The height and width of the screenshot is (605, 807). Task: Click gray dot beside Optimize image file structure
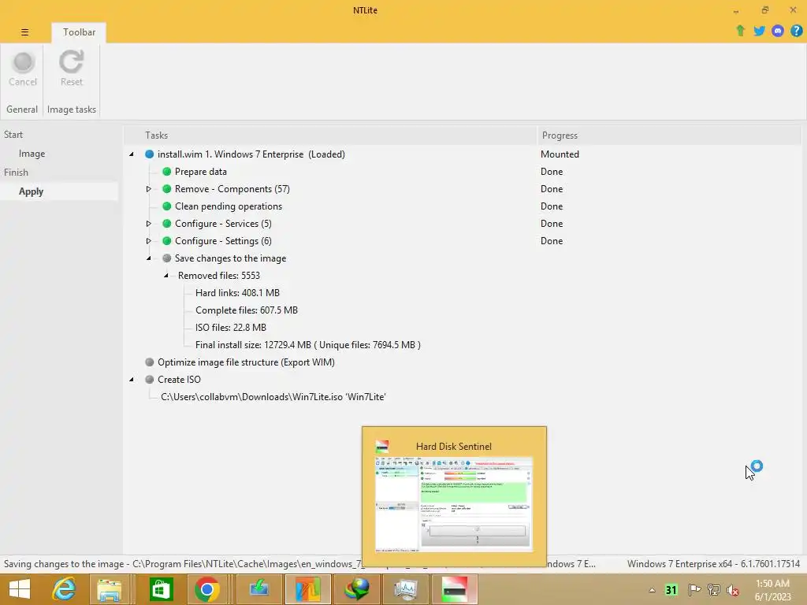click(149, 362)
